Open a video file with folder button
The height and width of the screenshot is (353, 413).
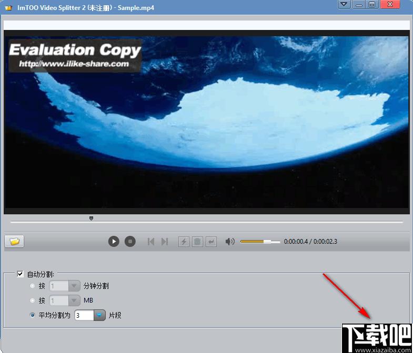(x=14, y=241)
